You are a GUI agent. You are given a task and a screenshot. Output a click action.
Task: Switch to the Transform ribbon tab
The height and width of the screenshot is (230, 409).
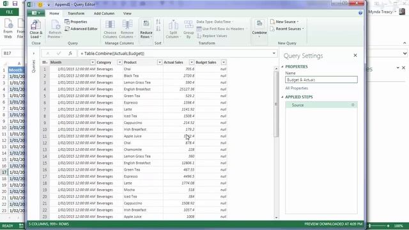tap(76, 13)
